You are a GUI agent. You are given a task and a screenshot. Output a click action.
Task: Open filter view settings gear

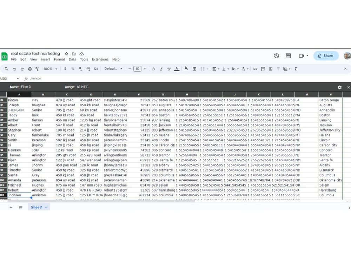tap(339, 87)
